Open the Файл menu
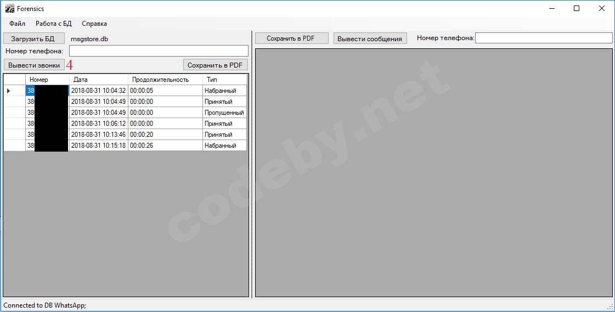The width and height of the screenshot is (615, 312). (x=17, y=24)
